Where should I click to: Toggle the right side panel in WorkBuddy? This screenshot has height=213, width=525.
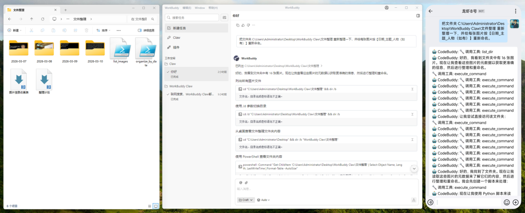[x=418, y=16]
